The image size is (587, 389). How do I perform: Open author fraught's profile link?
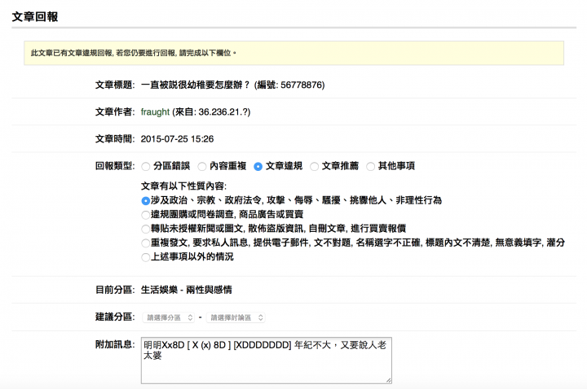click(155, 112)
